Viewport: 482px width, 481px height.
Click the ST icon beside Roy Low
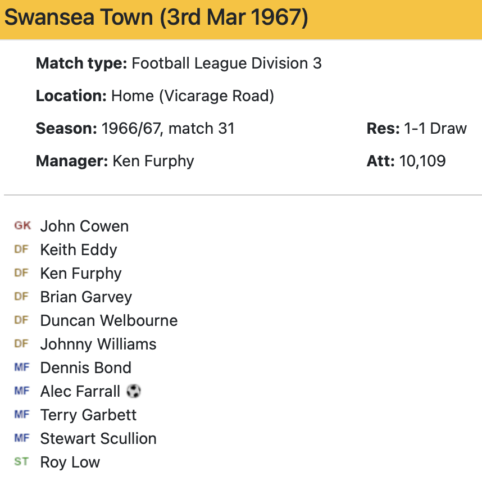[x=21, y=462]
